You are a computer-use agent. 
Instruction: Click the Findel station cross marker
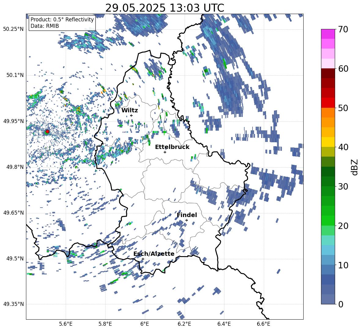pos(187,220)
